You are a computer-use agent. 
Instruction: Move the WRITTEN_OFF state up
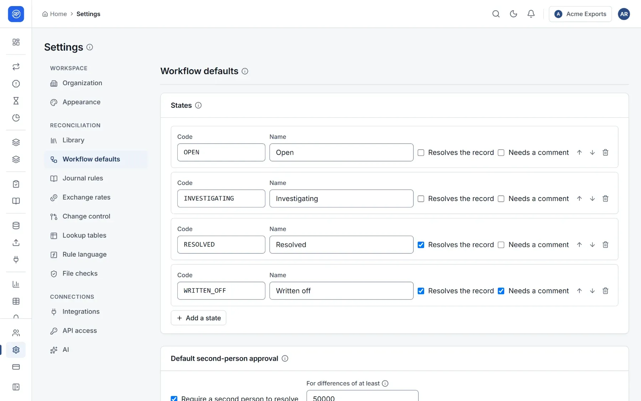point(579,291)
